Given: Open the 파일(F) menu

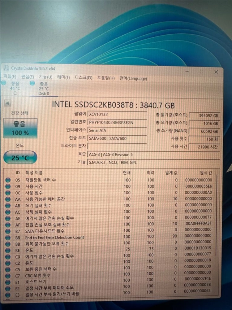Looking at the screenshot, I should 10,76.
